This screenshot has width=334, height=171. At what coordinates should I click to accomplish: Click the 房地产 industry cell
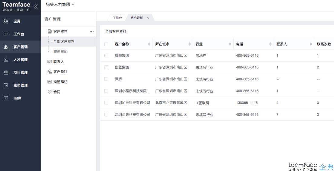click(201, 56)
